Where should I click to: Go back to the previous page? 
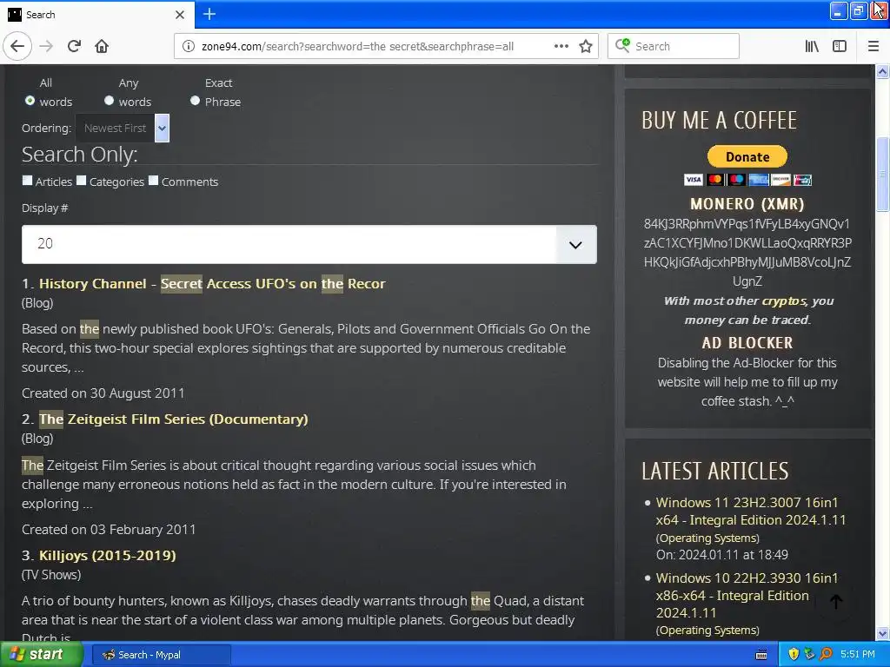[17, 46]
